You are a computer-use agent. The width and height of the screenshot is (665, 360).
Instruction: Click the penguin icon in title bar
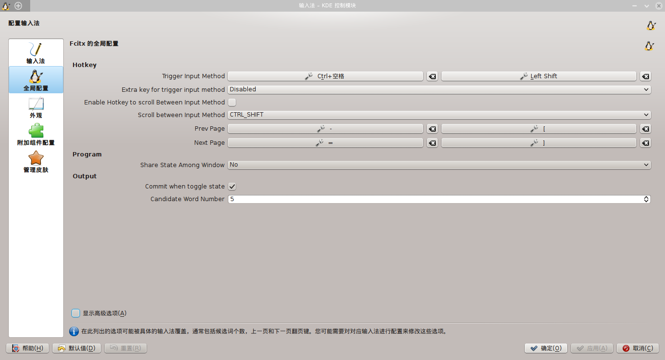[x=6, y=6]
